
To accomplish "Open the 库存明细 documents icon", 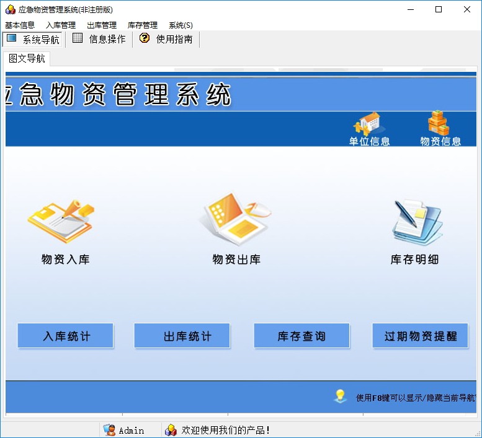I will click(x=417, y=222).
